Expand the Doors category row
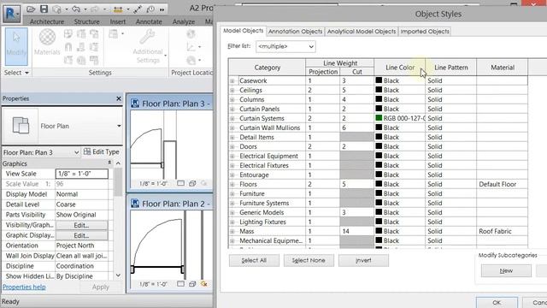Image resolution: width=547 pixels, height=308 pixels. pos(232,147)
